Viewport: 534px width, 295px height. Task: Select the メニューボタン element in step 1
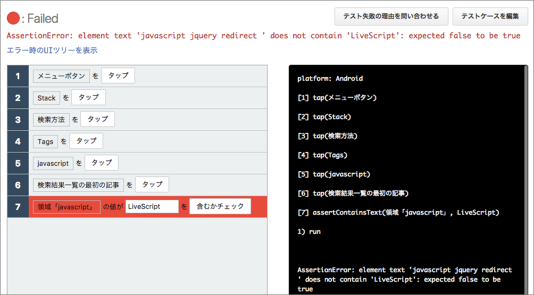(61, 76)
